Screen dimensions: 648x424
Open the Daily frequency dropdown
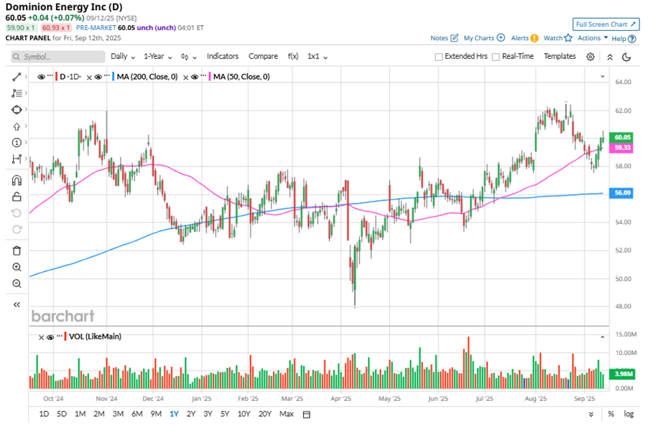point(123,57)
